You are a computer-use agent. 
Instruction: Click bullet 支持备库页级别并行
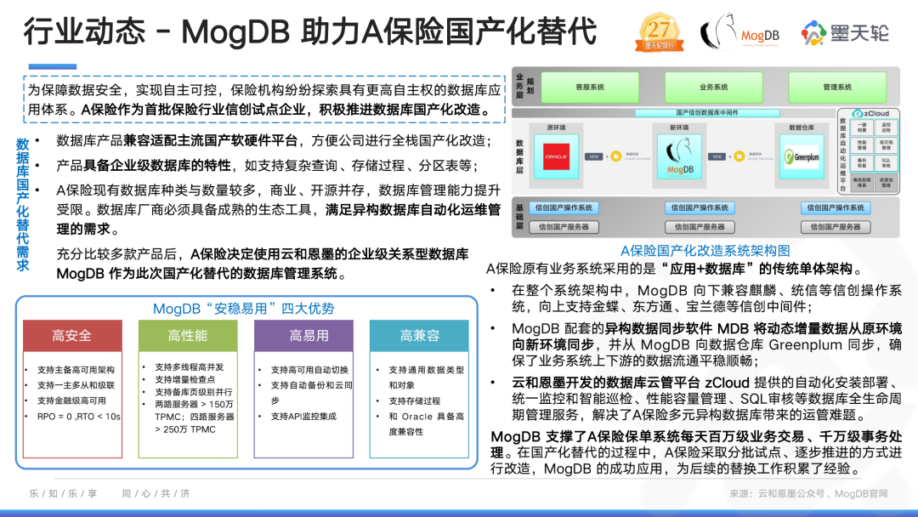point(194,392)
